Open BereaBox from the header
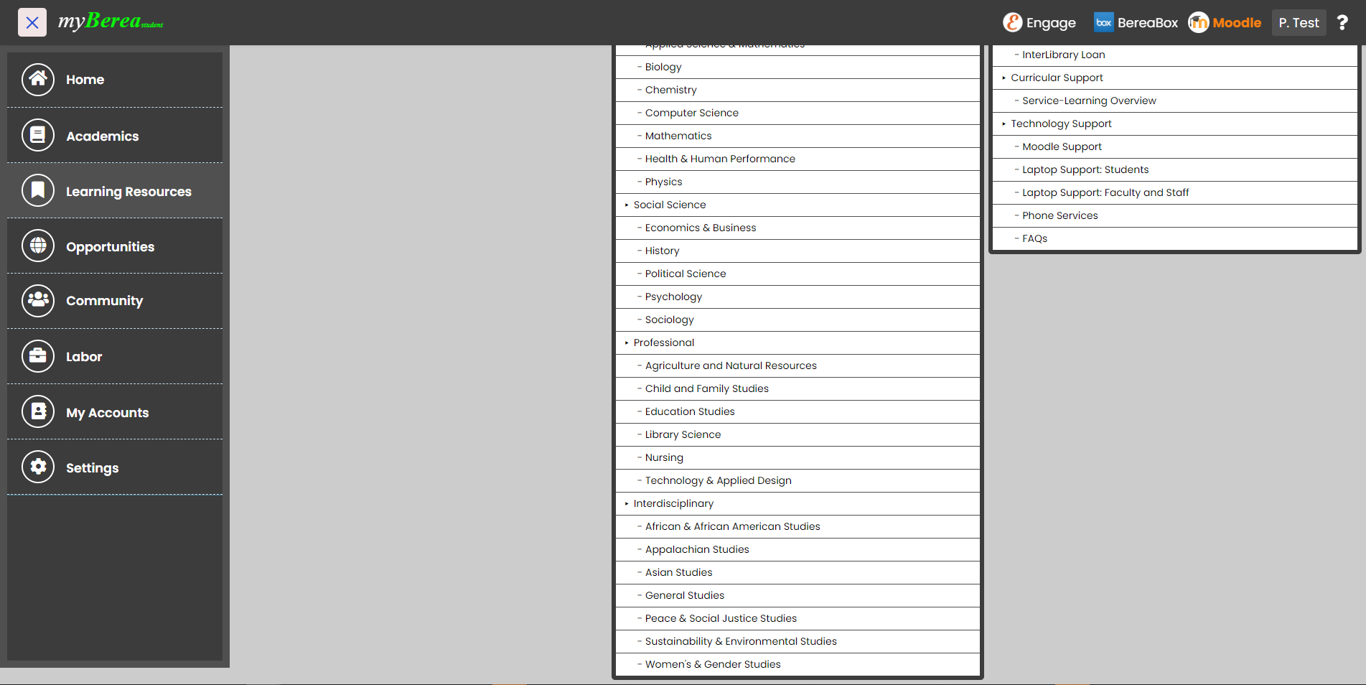The height and width of the screenshot is (685, 1366). coord(1136,23)
